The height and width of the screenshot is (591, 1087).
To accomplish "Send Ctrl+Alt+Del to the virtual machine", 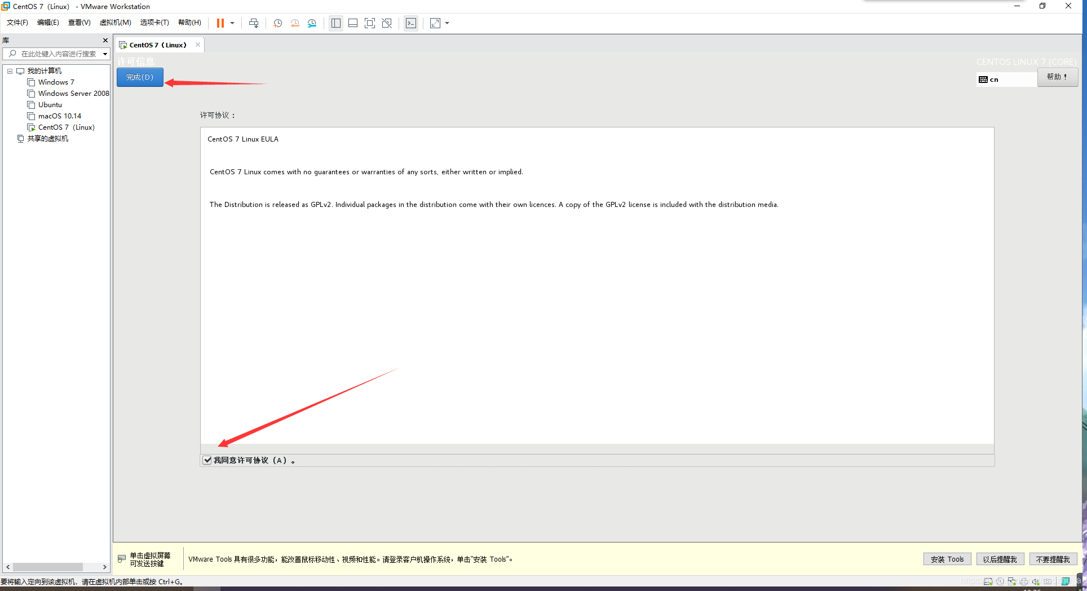I will coord(254,23).
